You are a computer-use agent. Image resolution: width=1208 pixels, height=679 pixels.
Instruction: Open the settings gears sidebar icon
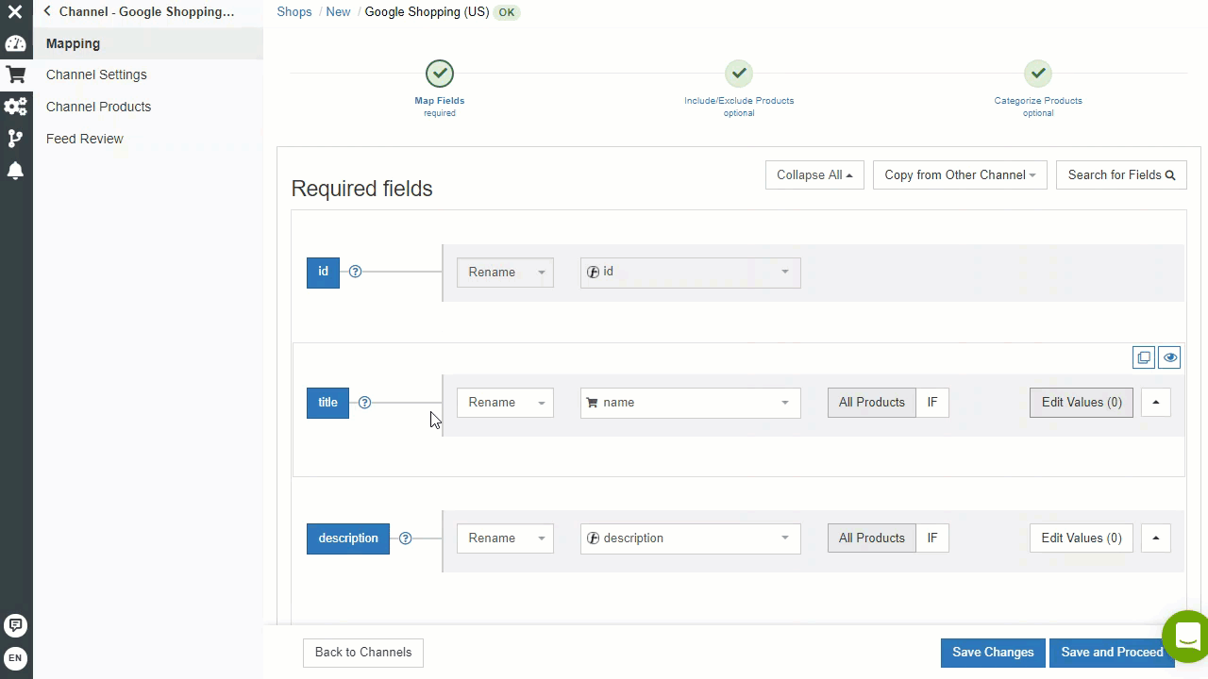(15, 107)
